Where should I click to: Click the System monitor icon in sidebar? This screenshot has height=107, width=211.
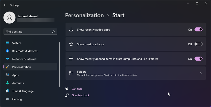tap(7, 43)
